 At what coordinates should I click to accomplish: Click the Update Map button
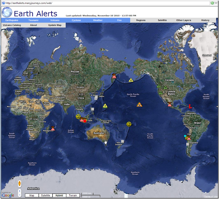pos(55,25)
